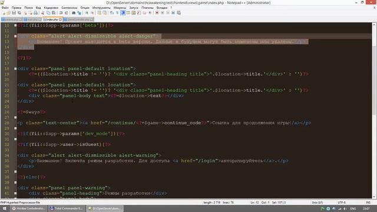Image resolution: width=377 pixels, height=212 pixels.
Task: Toggle the highlighted indent guide icon
Action: click(x=123, y=13)
